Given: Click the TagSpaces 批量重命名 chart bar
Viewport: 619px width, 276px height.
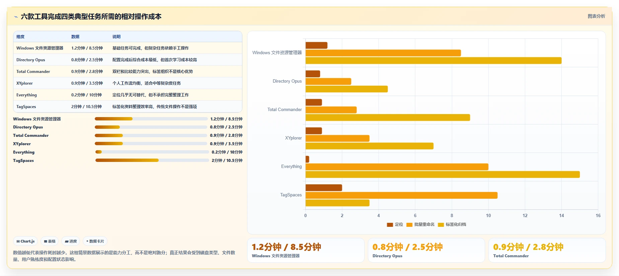Looking at the screenshot, I should pos(401,195).
